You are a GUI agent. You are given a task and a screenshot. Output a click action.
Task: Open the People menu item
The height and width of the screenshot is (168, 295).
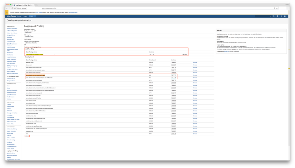[25, 16]
